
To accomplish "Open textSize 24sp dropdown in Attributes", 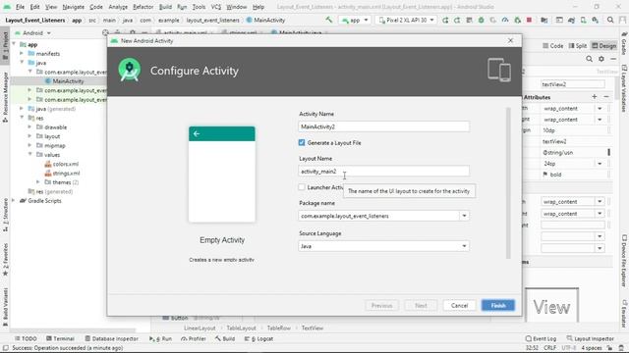I will point(600,164).
